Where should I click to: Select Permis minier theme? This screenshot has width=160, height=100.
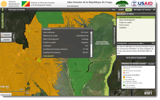[136, 25]
